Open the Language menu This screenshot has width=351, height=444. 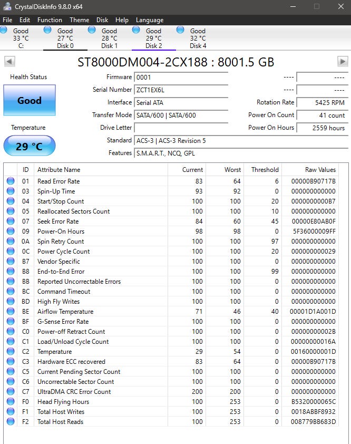150,20
